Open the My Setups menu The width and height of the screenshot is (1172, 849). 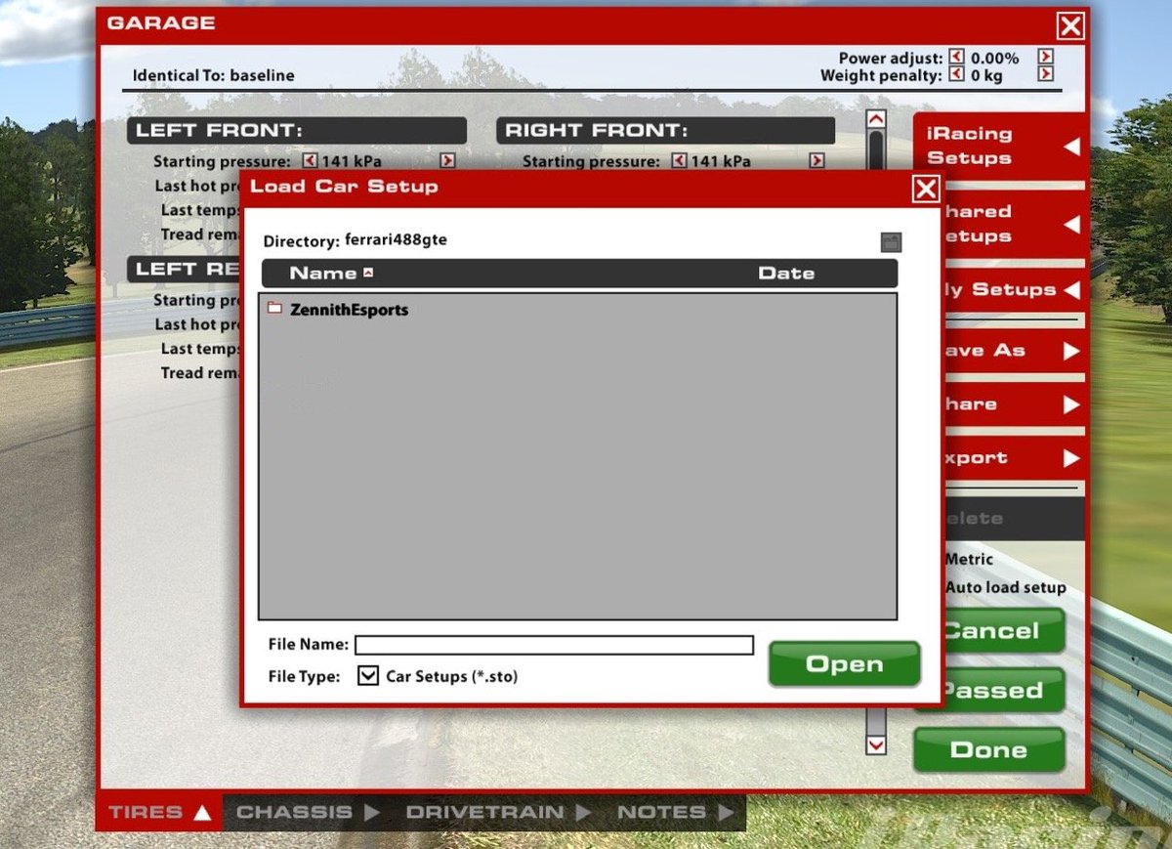pyautogui.click(x=1014, y=290)
